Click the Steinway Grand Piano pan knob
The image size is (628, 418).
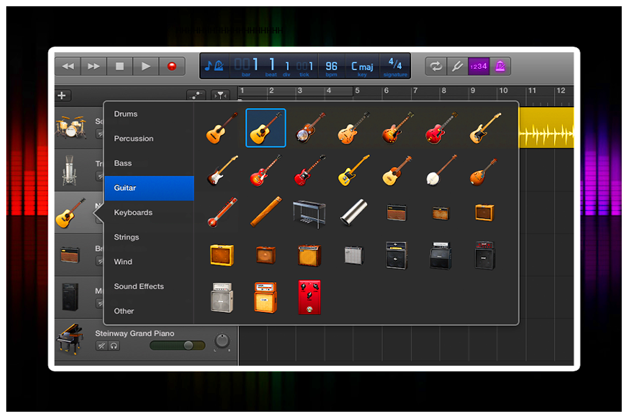pyautogui.click(x=222, y=341)
